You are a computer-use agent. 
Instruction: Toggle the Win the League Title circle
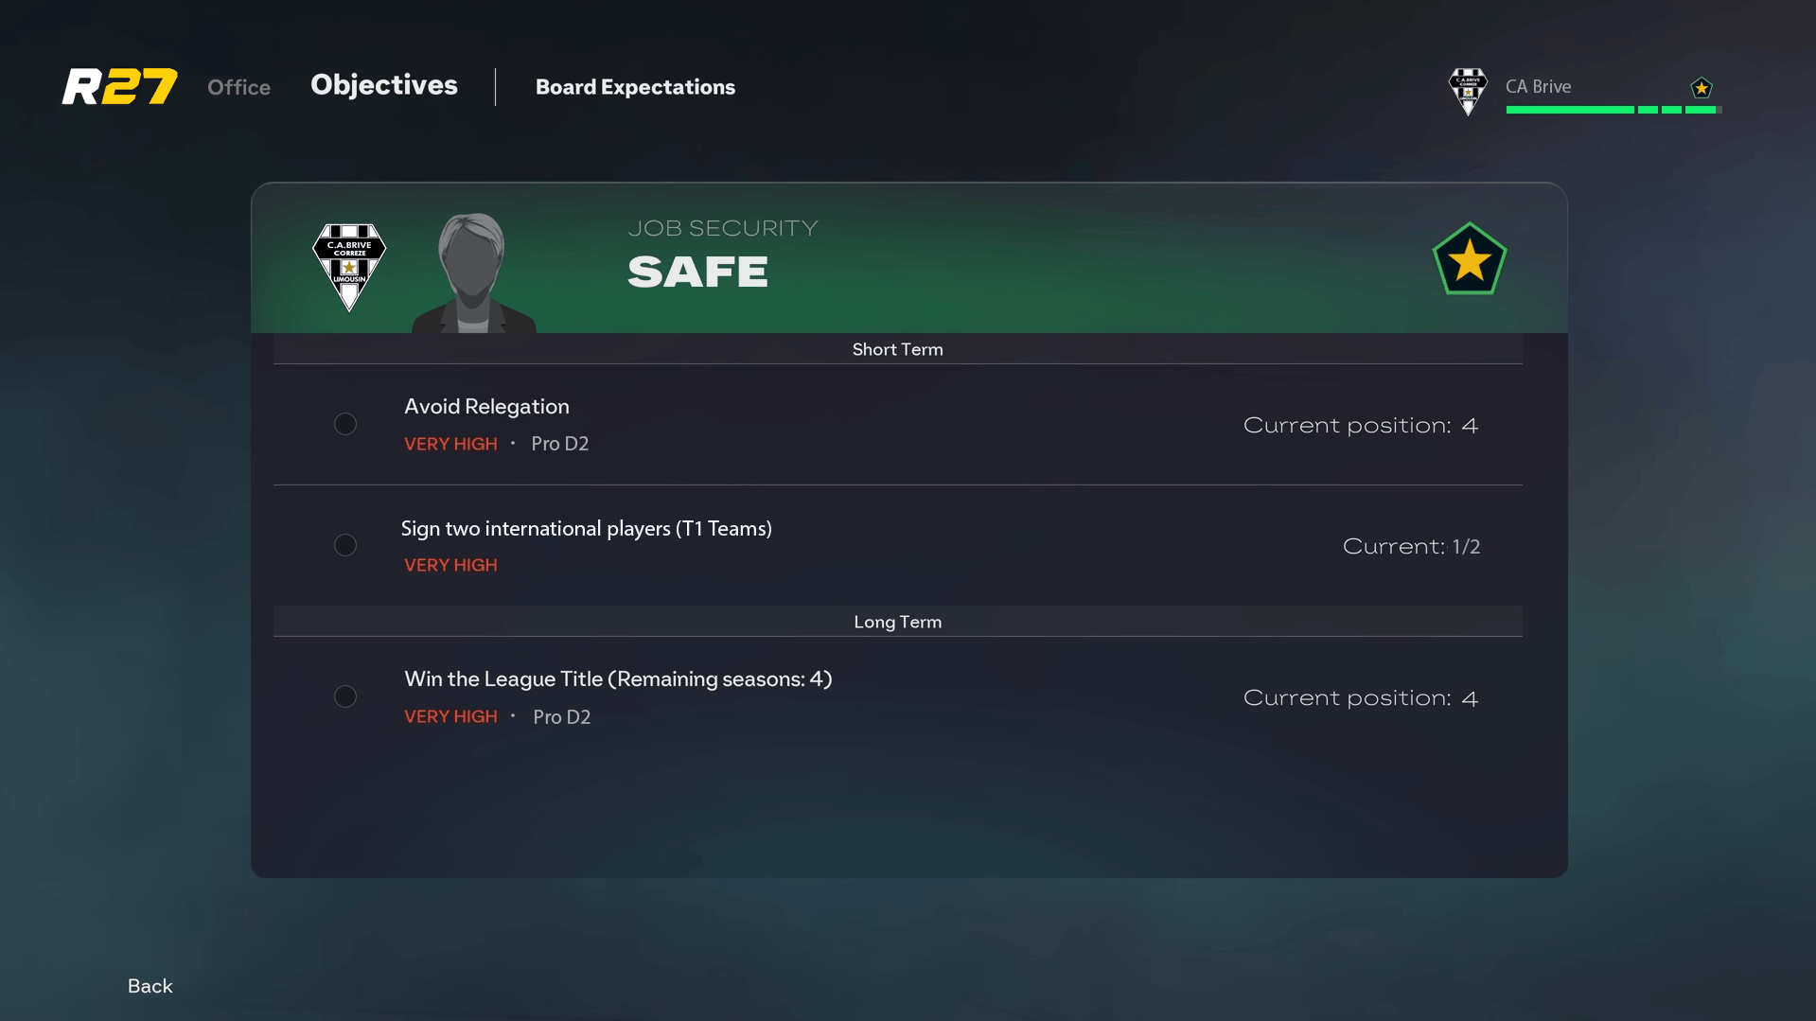[345, 696]
